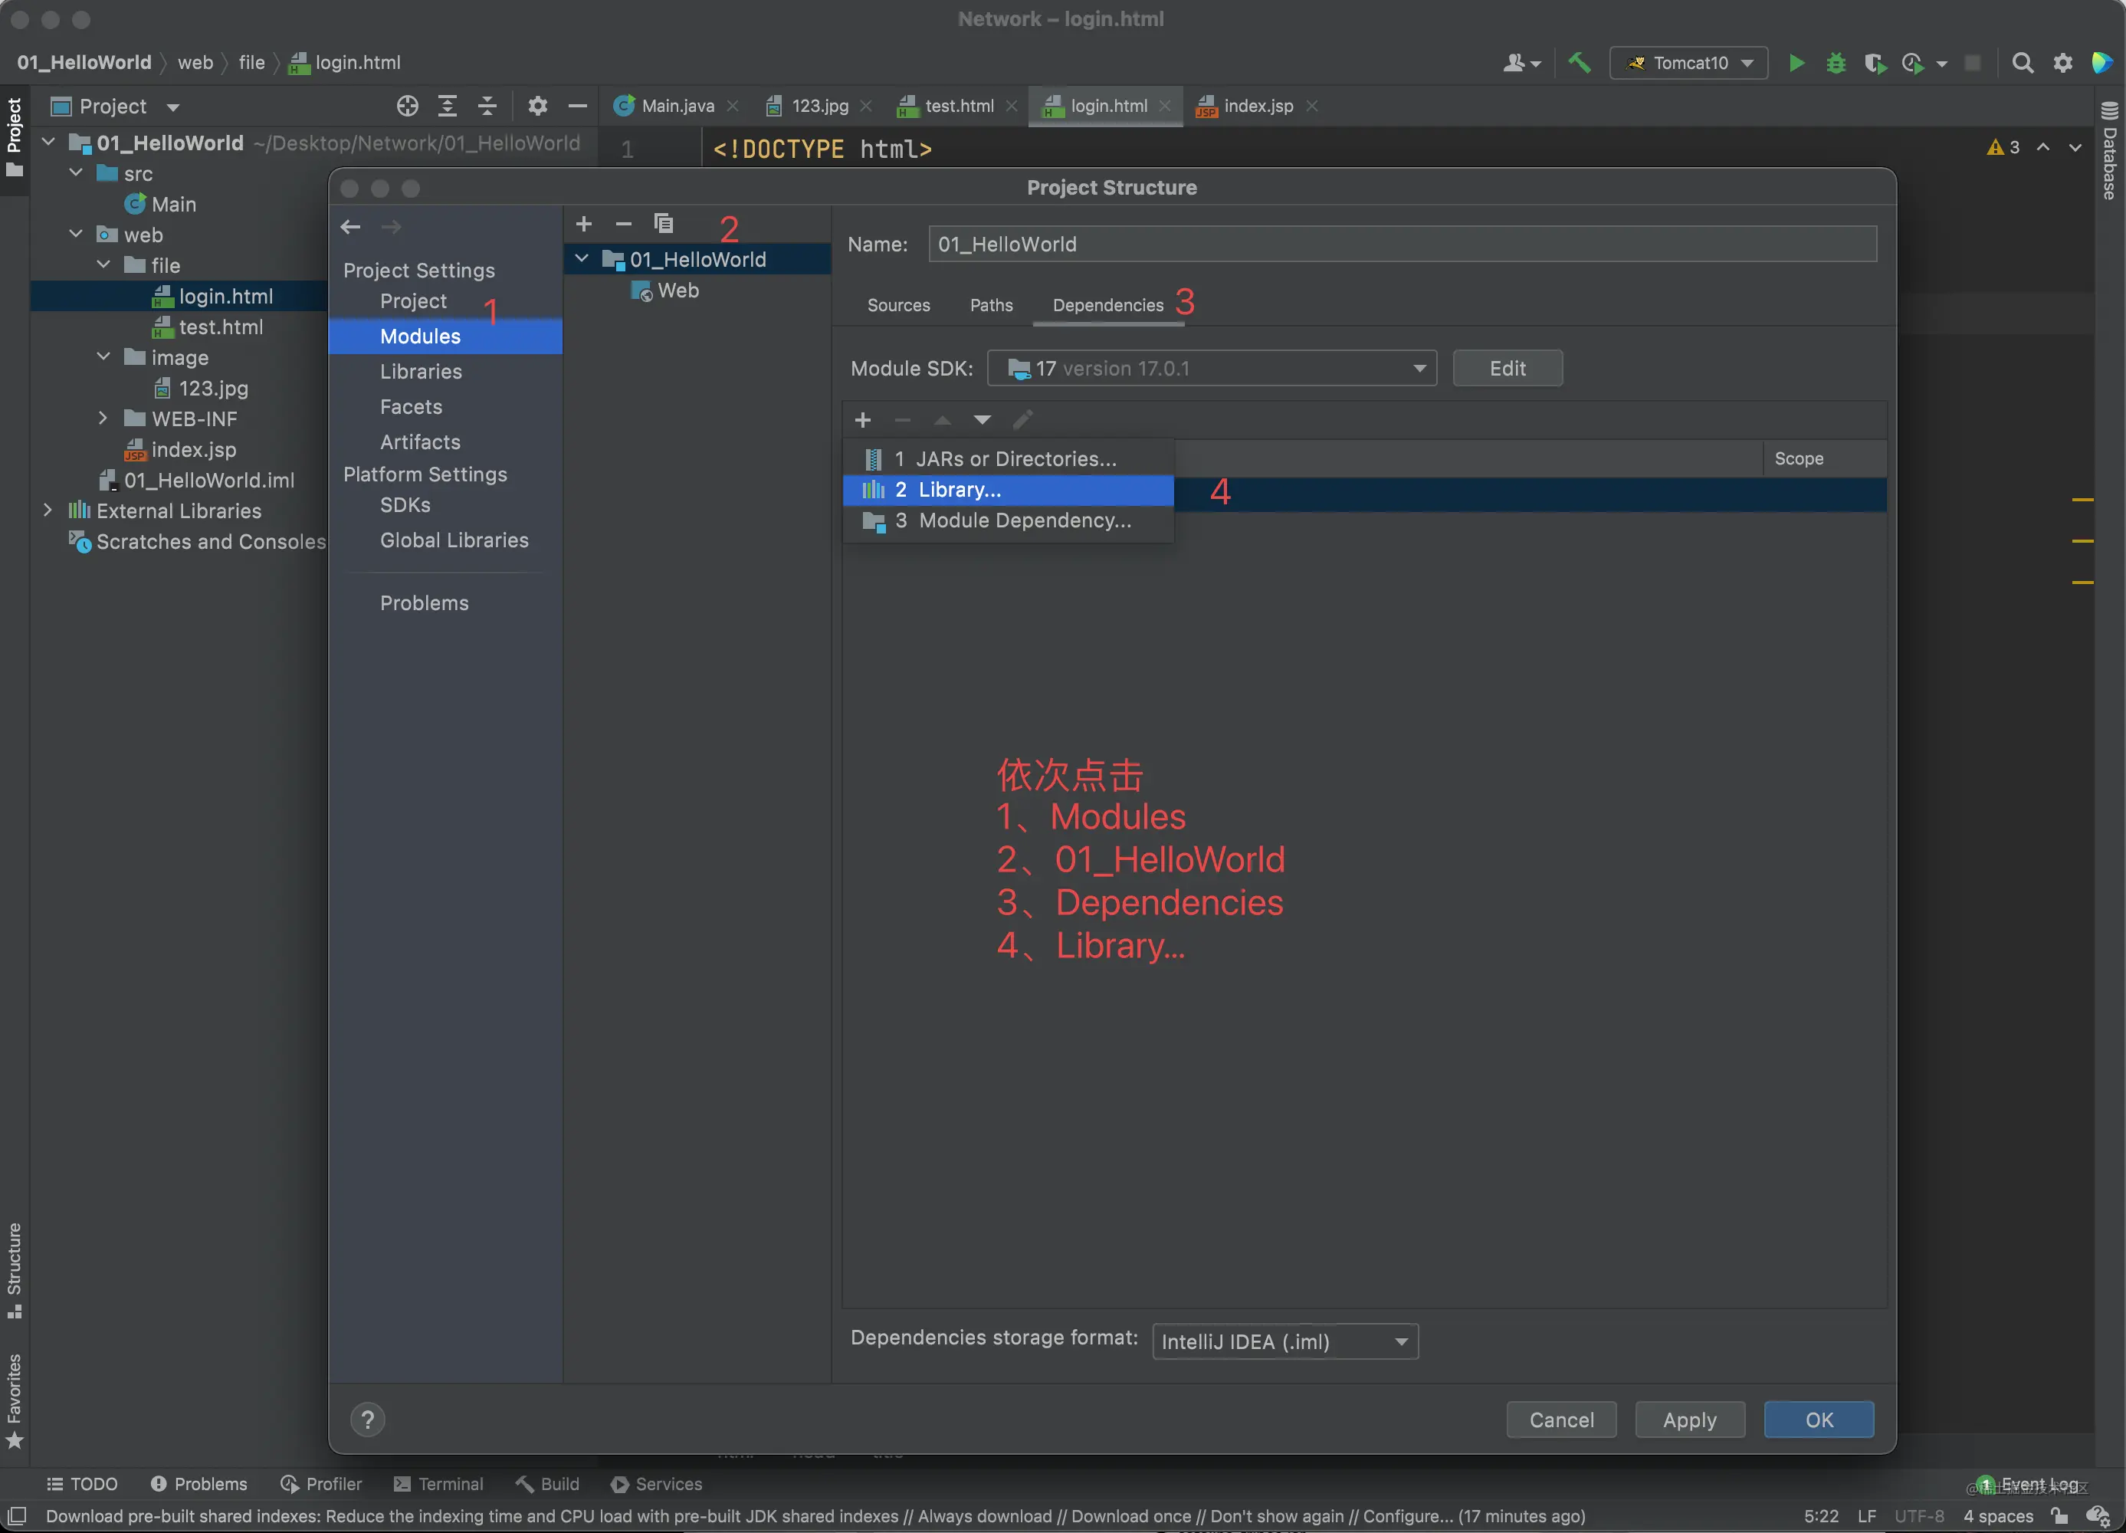The image size is (2126, 1533).
Task: Open the JetBrains toolbox icon at top right
Action: point(2101,63)
